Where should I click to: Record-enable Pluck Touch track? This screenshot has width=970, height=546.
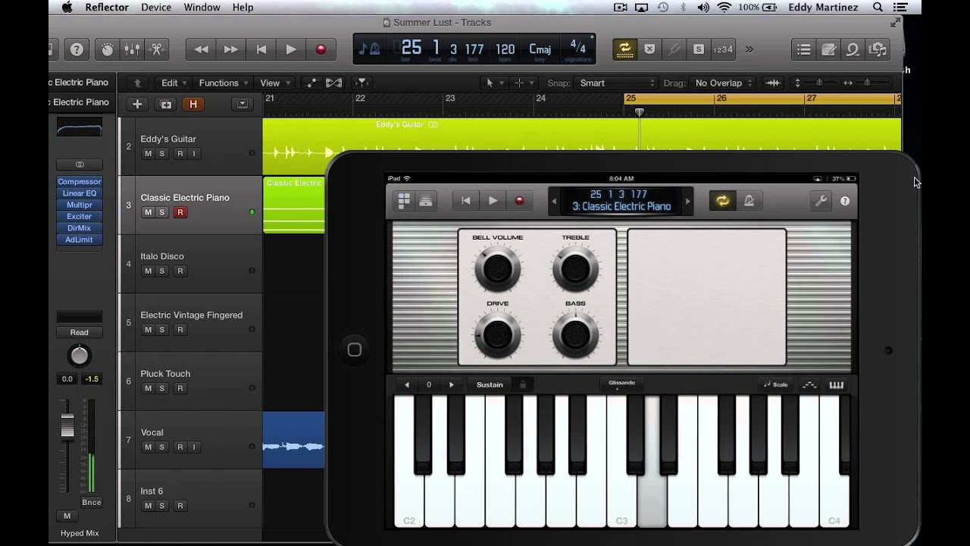[x=180, y=388]
